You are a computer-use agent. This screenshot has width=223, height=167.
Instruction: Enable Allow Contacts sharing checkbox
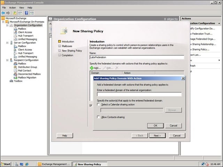click(x=98, y=117)
